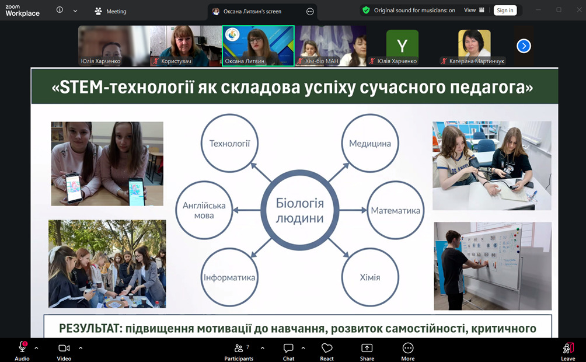Click the Leave meeting icon

click(x=567, y=350)
